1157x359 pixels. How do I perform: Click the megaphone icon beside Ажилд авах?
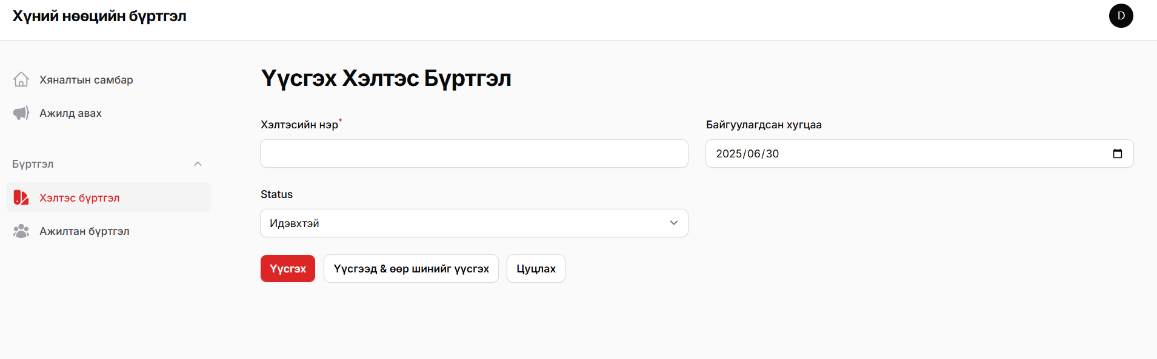pos(21,113)
